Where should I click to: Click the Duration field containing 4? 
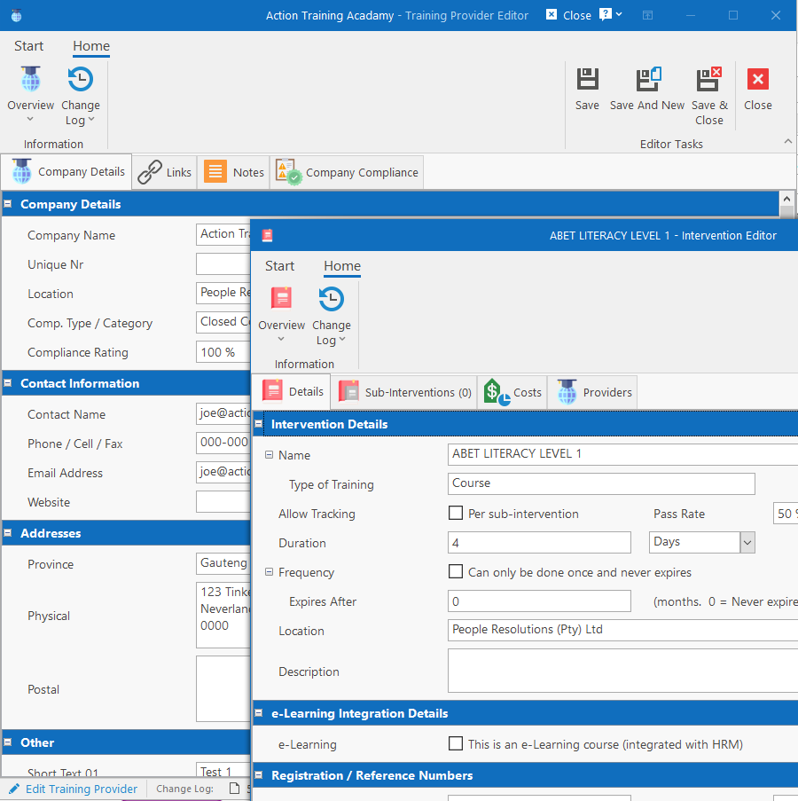pyautogui.click(x=539, y=543)
